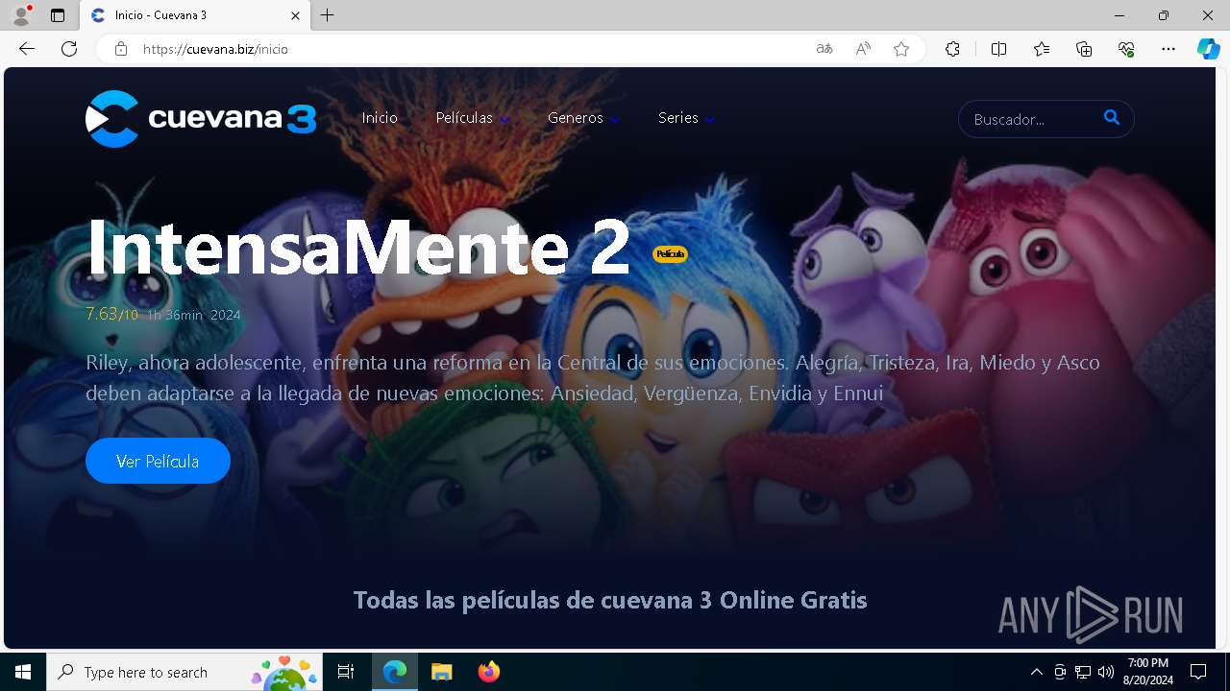Open Microsoft Edge from taskbar
Viewport: 1230px width, 691px height.
point(395,672)
